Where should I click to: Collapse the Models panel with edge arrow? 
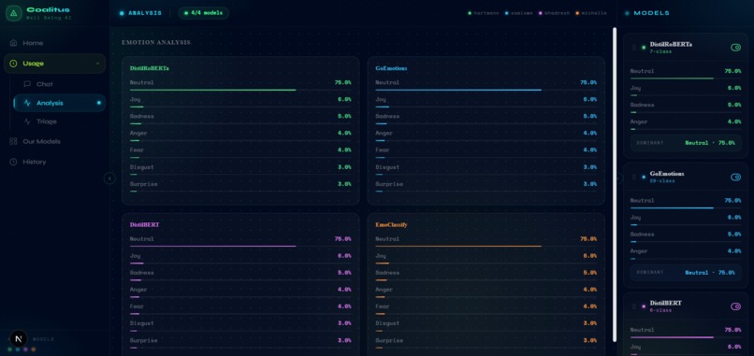(619, 178)
